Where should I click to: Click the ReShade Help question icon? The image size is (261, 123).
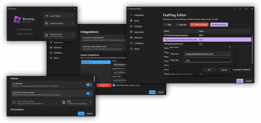[x=64, y=102]
